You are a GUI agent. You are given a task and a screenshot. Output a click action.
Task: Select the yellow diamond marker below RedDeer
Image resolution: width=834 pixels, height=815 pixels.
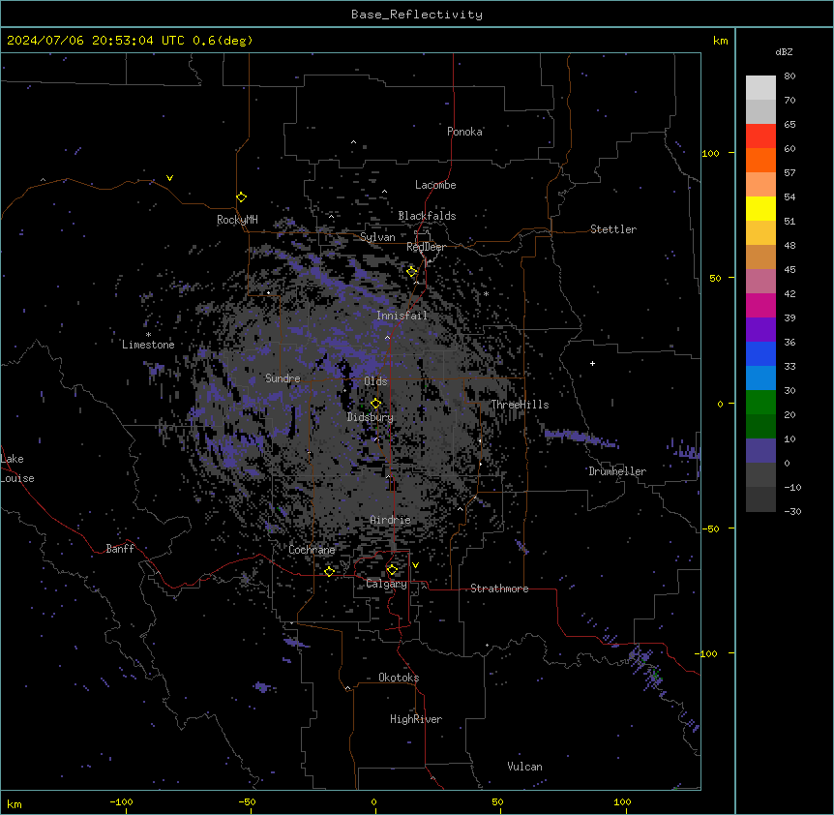412,272
